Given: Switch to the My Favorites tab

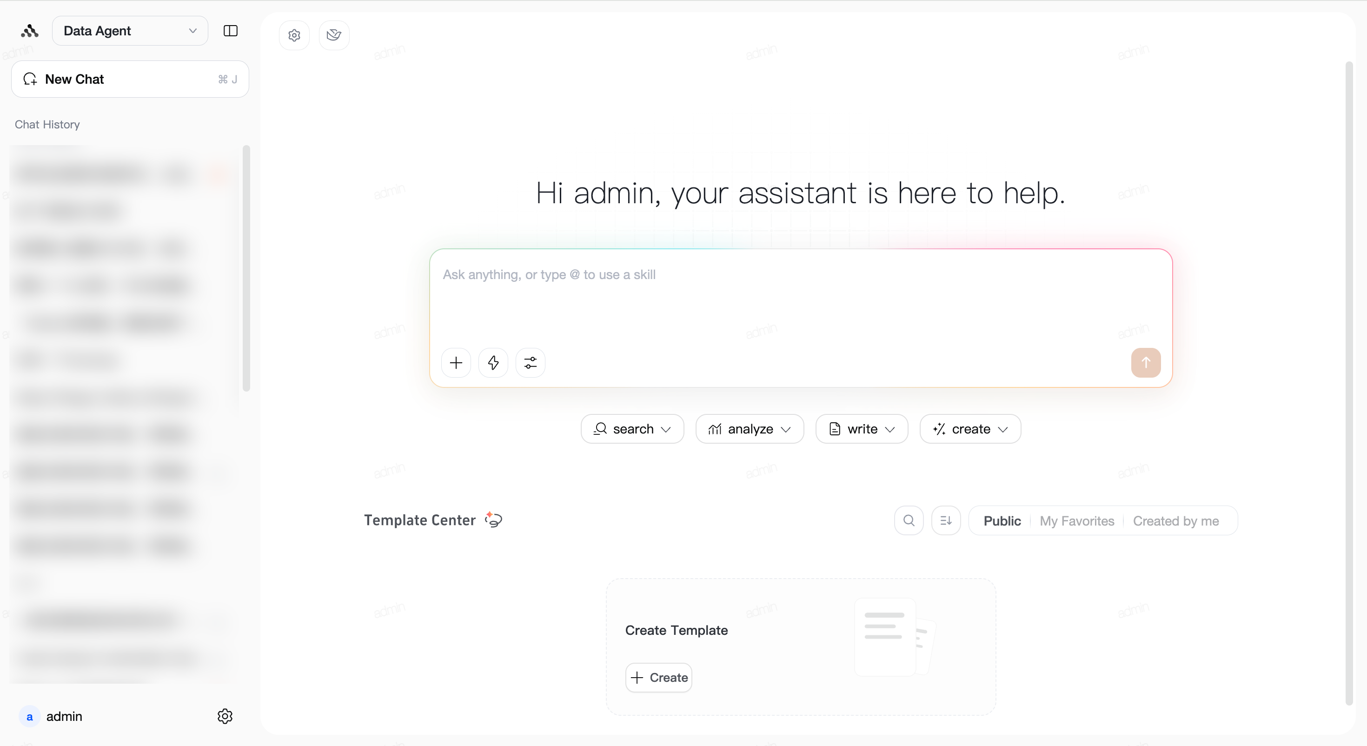Looking at the screenshot, I should coord(1077,521).
